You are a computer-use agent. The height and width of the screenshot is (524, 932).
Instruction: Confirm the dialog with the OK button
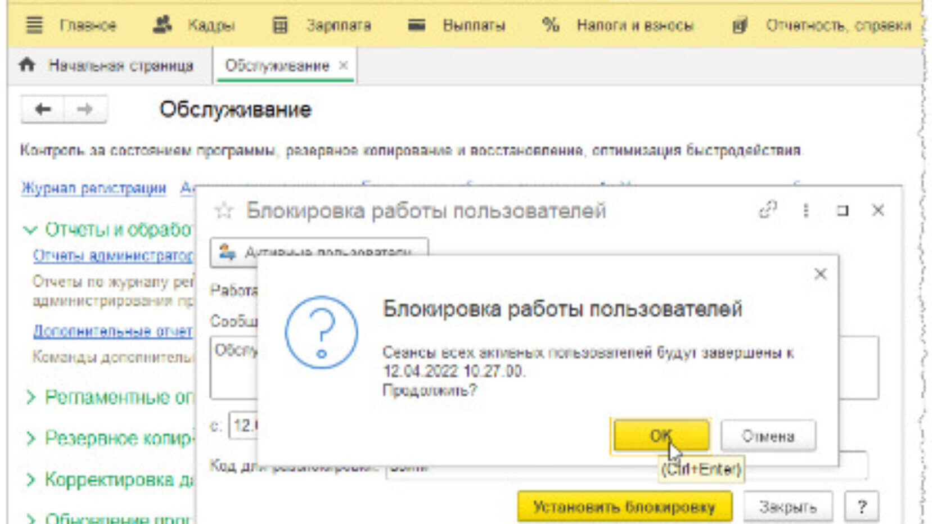click(x=660, y=436)
